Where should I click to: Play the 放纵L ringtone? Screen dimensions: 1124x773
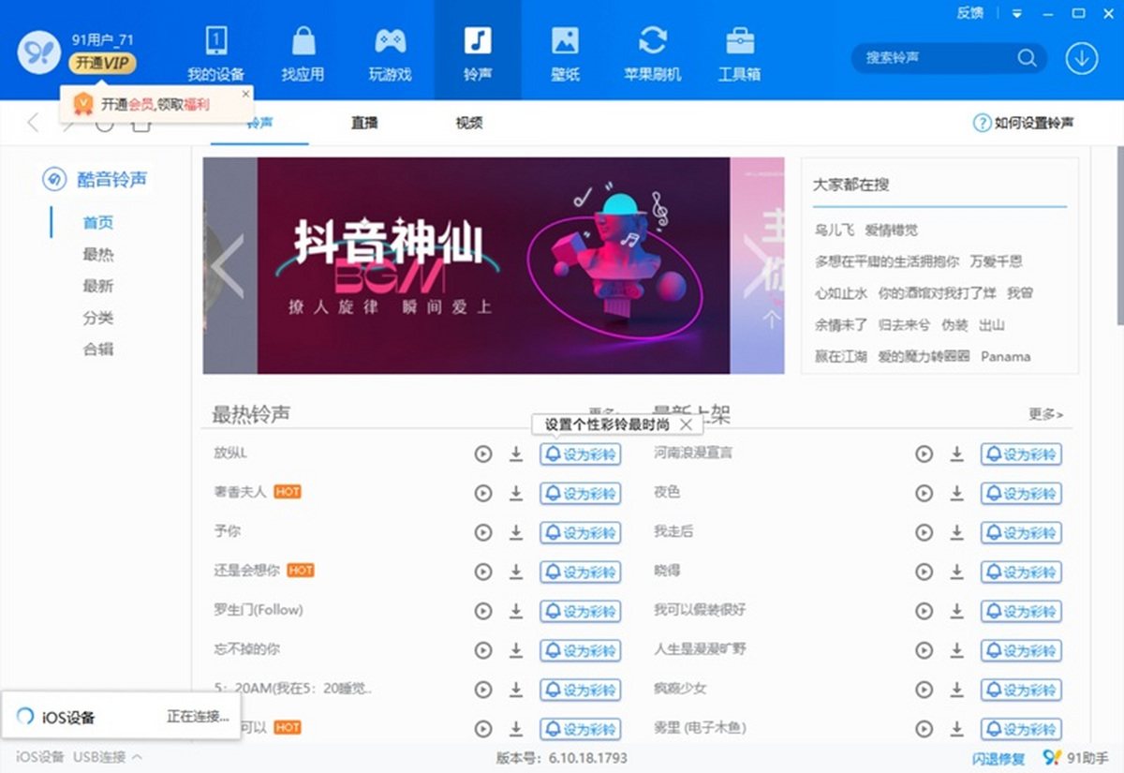pos(483,454)
